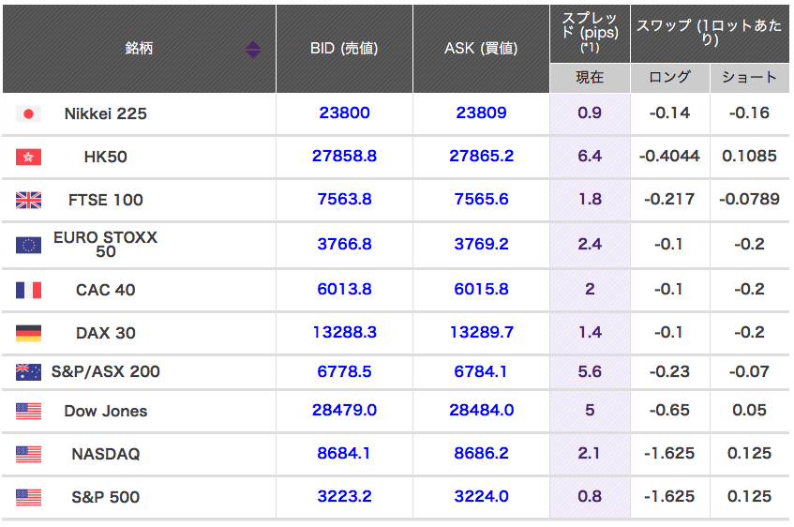
Task: Click the BID (売値) column header
Action: 344,49
